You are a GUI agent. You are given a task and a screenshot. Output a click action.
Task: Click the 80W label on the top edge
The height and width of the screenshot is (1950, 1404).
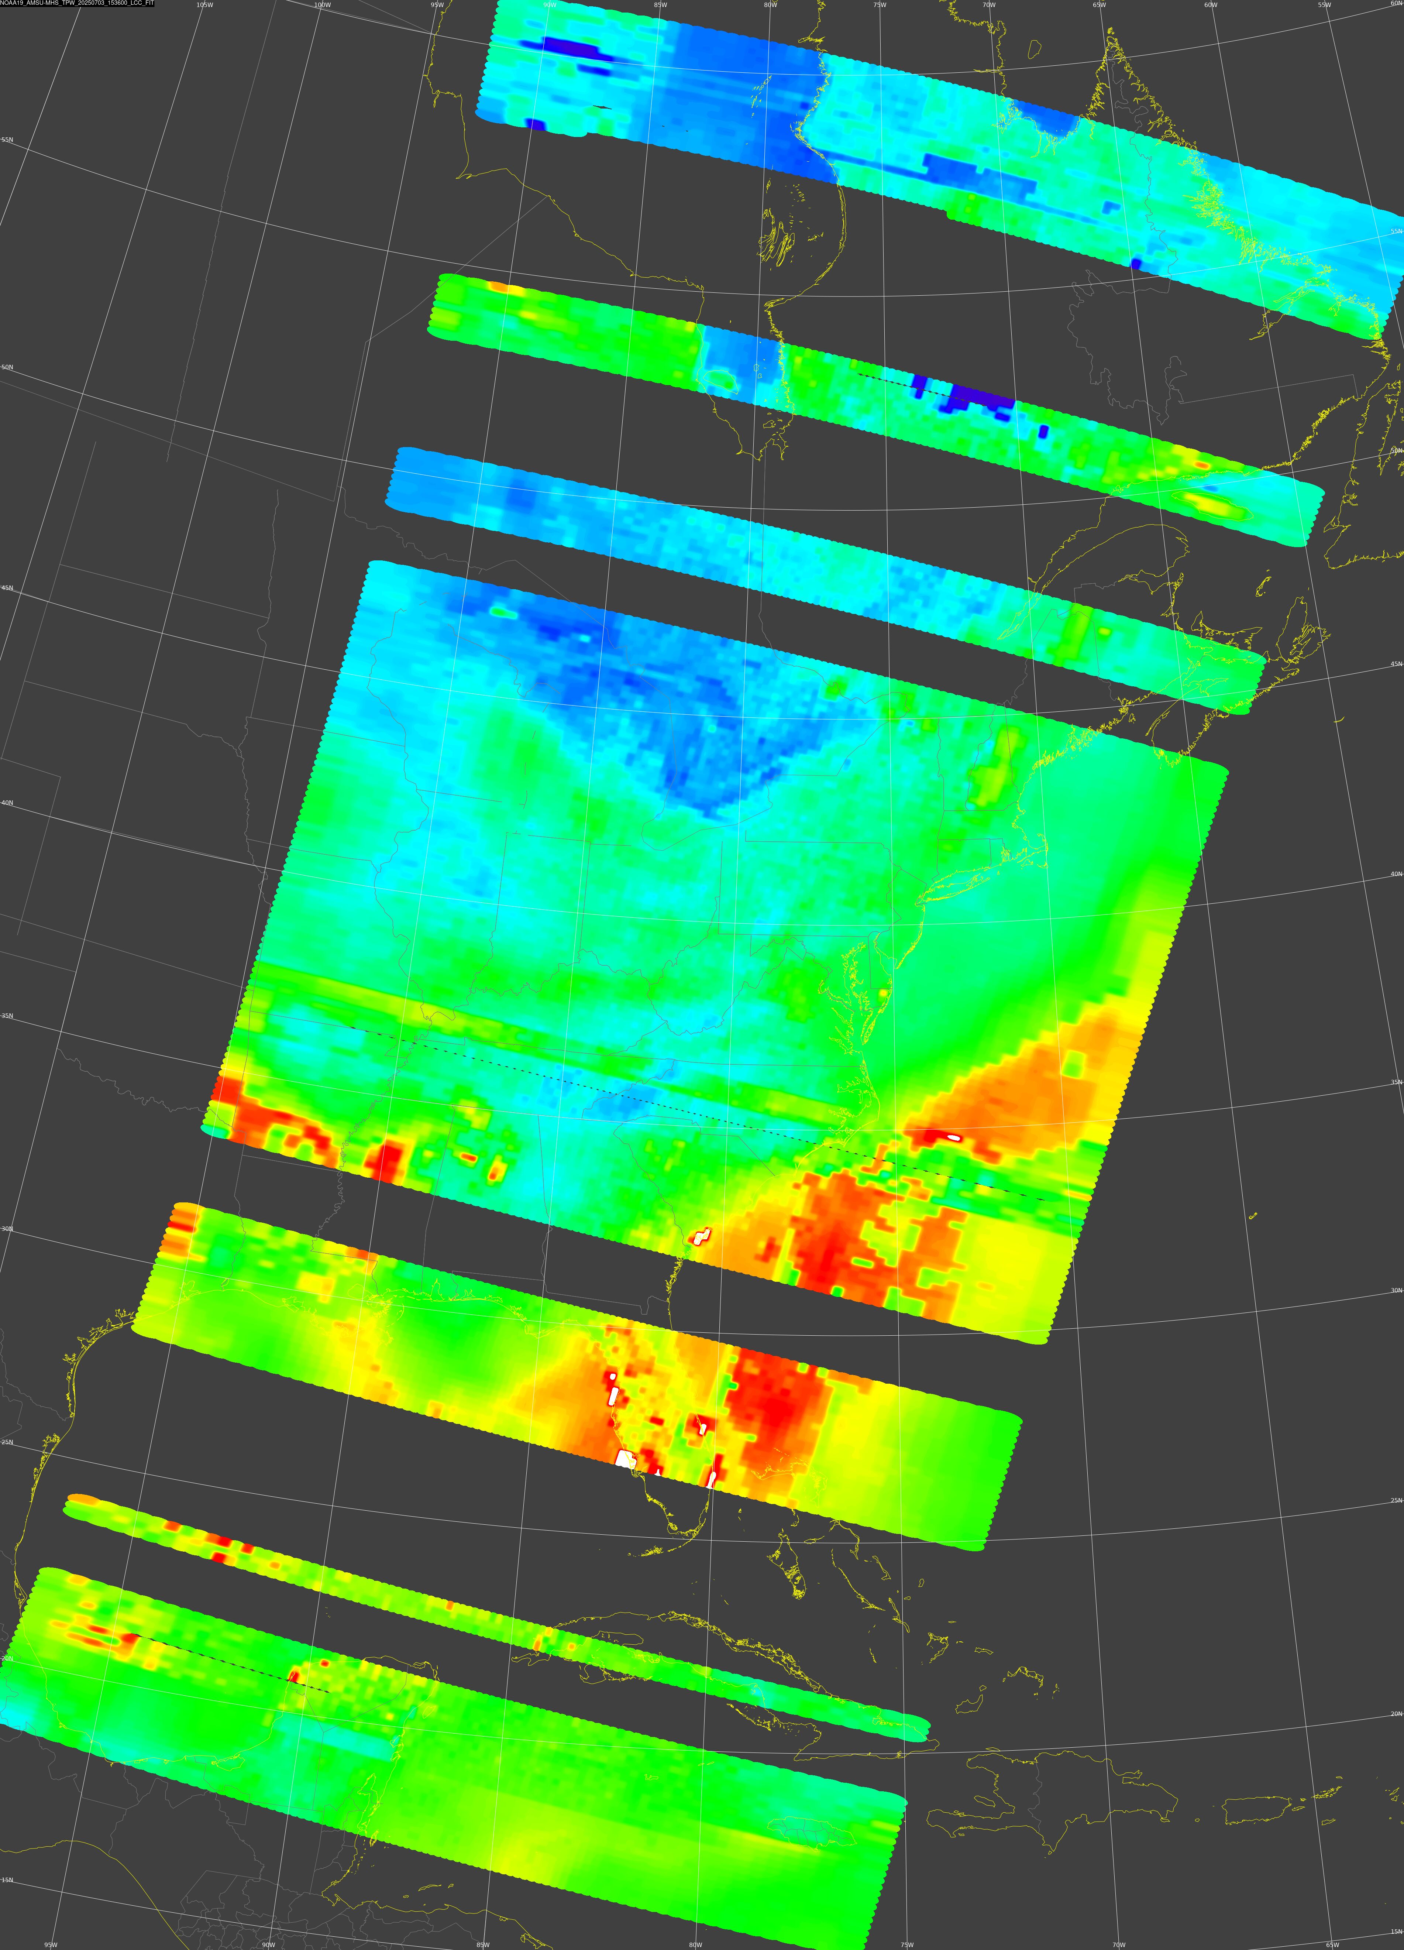tap(770, 5)
